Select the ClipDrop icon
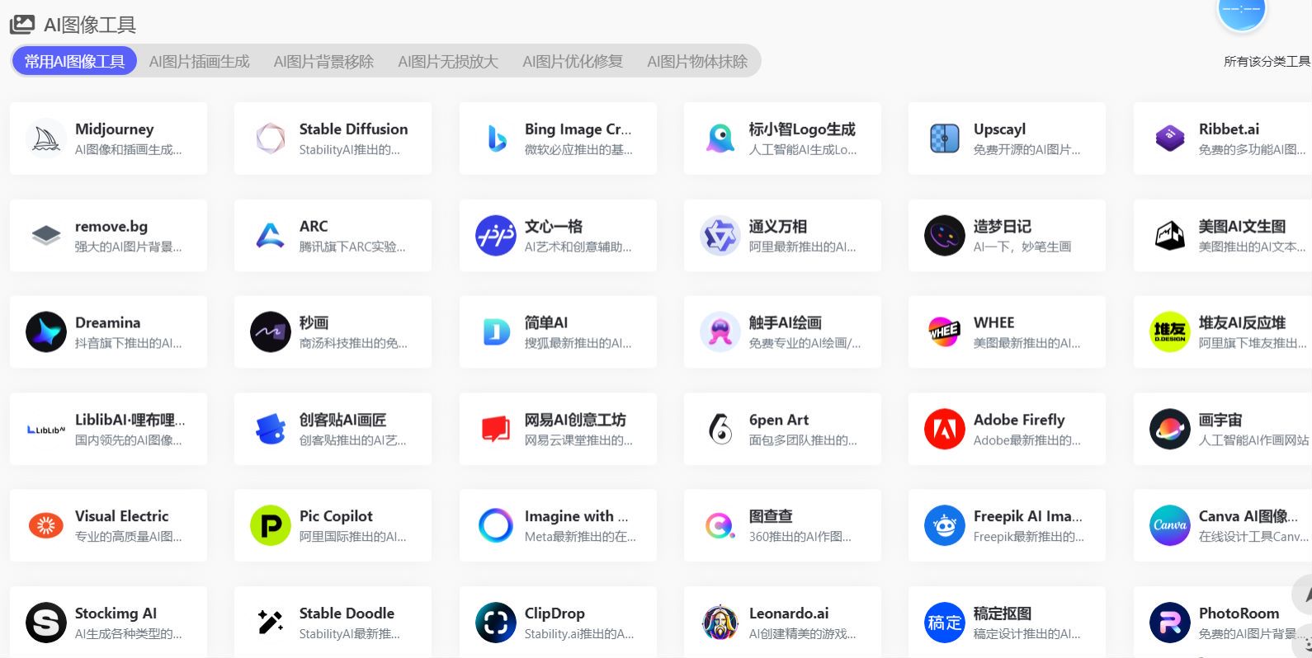Screen dimensions: 1312x658 point(496,623)
